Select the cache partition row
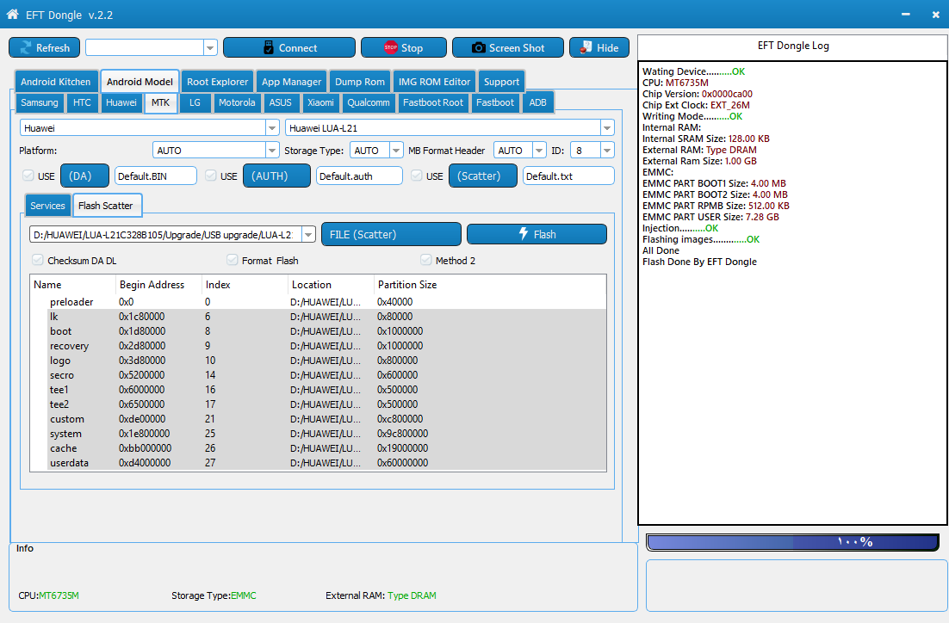949x623 pixels. click(318, 448)
